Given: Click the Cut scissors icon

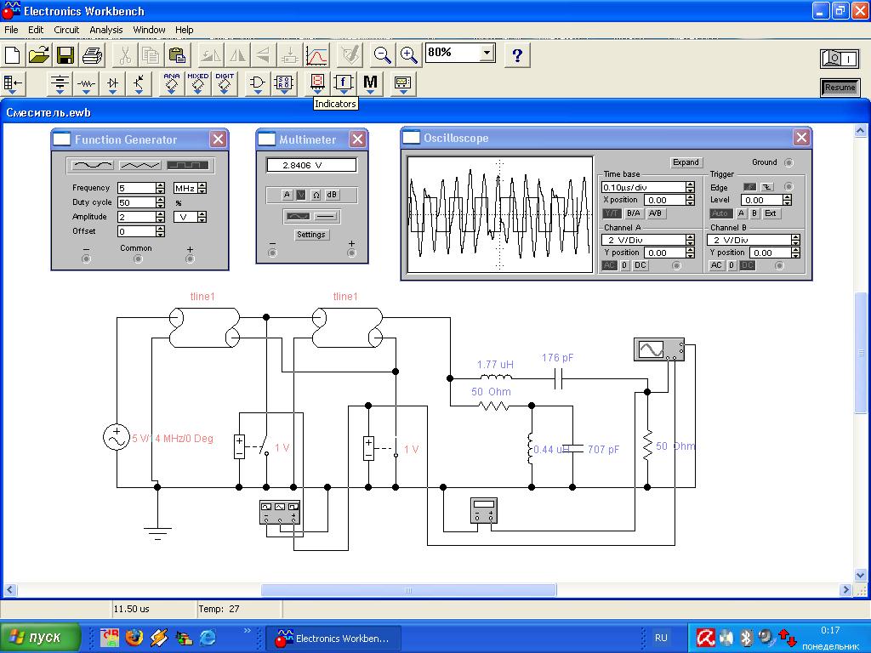Looking at the screenshot, I should click(x=125, y=55).
